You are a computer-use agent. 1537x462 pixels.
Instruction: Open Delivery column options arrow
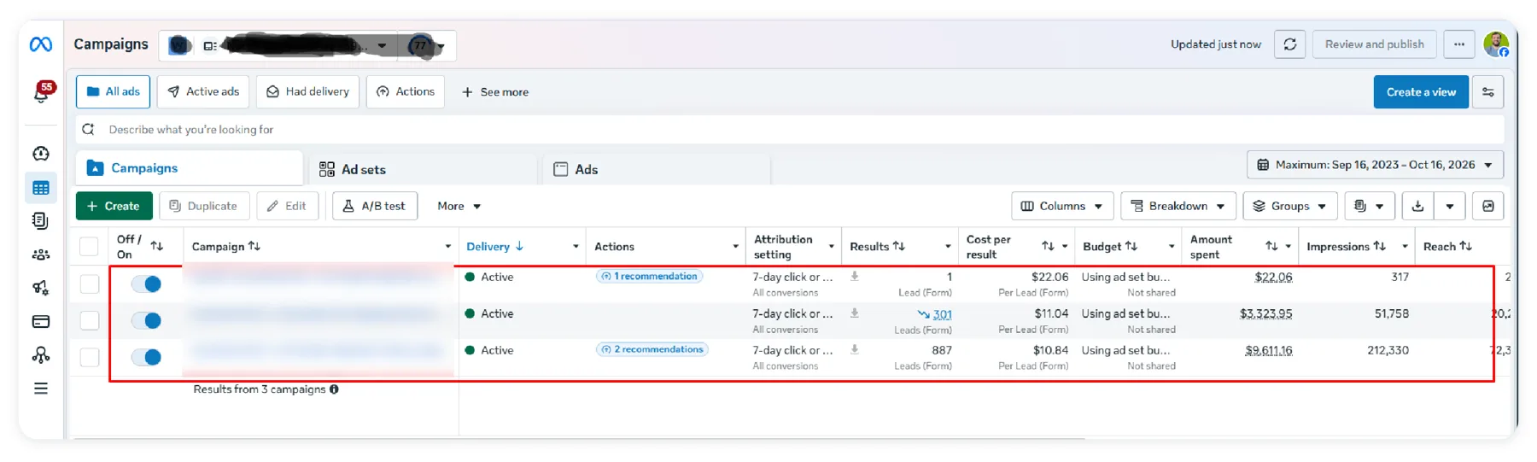click(x=576, y=247)
